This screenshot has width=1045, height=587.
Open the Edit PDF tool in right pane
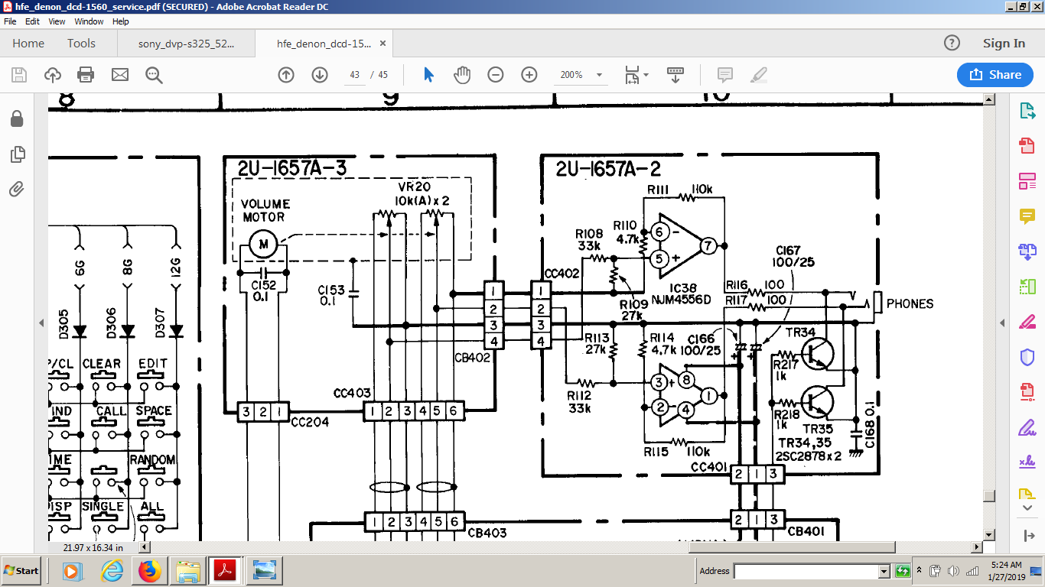1027,181
